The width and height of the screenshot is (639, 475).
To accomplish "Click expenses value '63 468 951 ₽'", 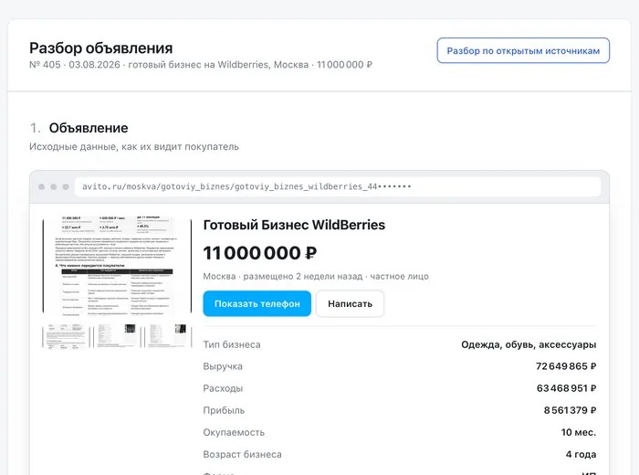I will pos(567,388).
